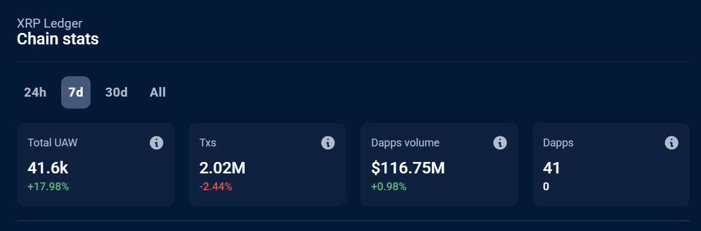The width and height of the screenshot is (701, 231).
Task: Click the 0 change under Dapps
Action: 546,187
